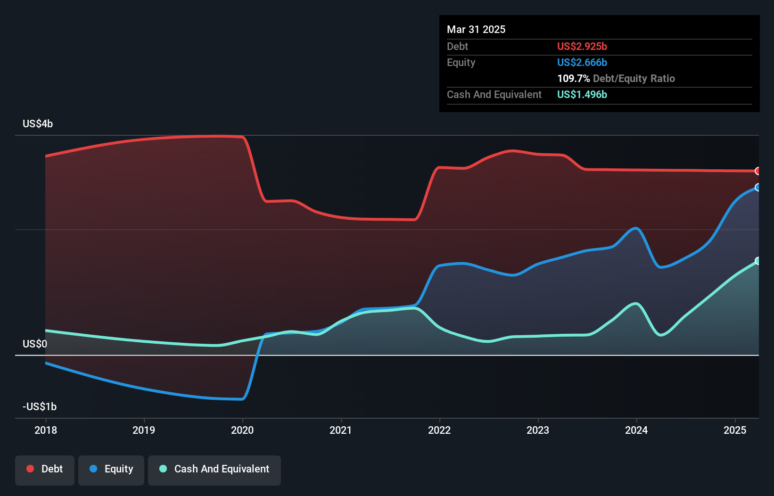
Task: Toggle the Debt legend button
Action: coord(45,470)
